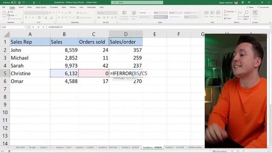Click the Display Settings status item
The image size is (272, 153).
coord(220,151)
